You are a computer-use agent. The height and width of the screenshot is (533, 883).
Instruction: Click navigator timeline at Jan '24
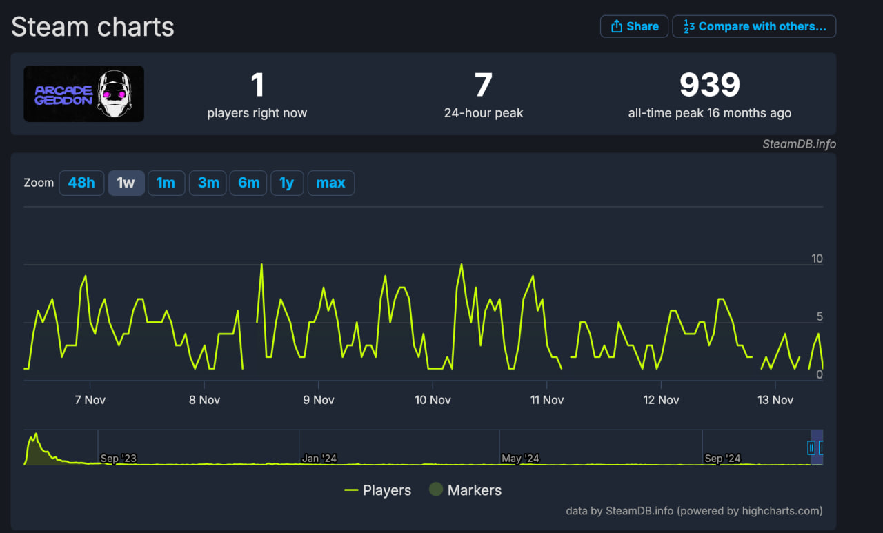(319, 459)
